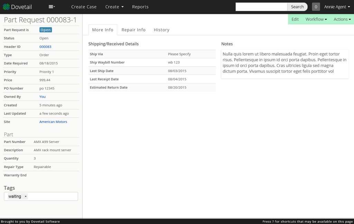Select the More Info tab

(x=103, y=30)
